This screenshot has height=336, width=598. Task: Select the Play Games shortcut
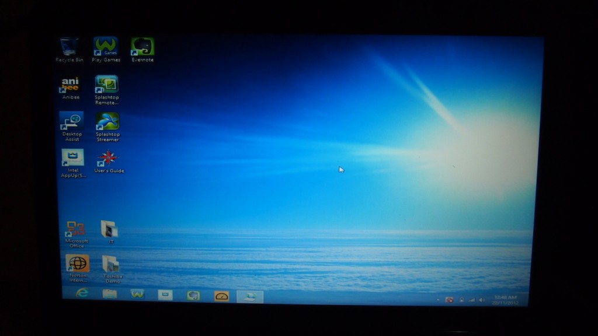coord(106,50)
